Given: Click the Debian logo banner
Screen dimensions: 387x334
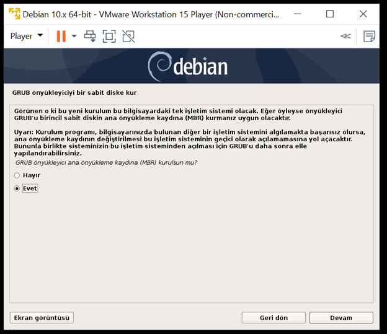Looking at the screenshot, I should pyautogui.click(x=188, y=66).
